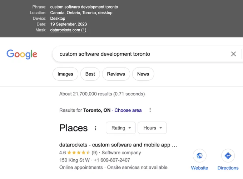Click the Choose area link
The width and height of the screenshot is (243, 179).
[128, 110]
